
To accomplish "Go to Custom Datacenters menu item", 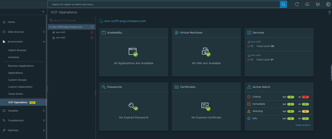I will tap(20, 87).
